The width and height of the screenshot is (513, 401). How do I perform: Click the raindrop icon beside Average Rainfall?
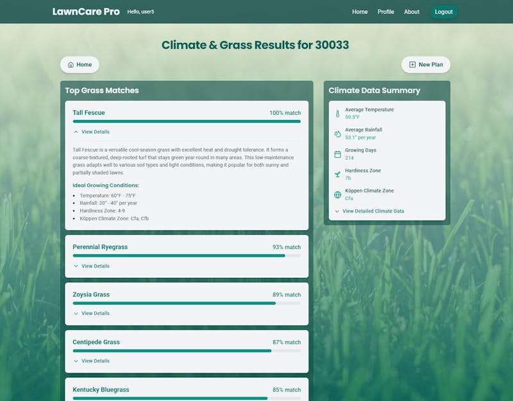click(338, 134)
